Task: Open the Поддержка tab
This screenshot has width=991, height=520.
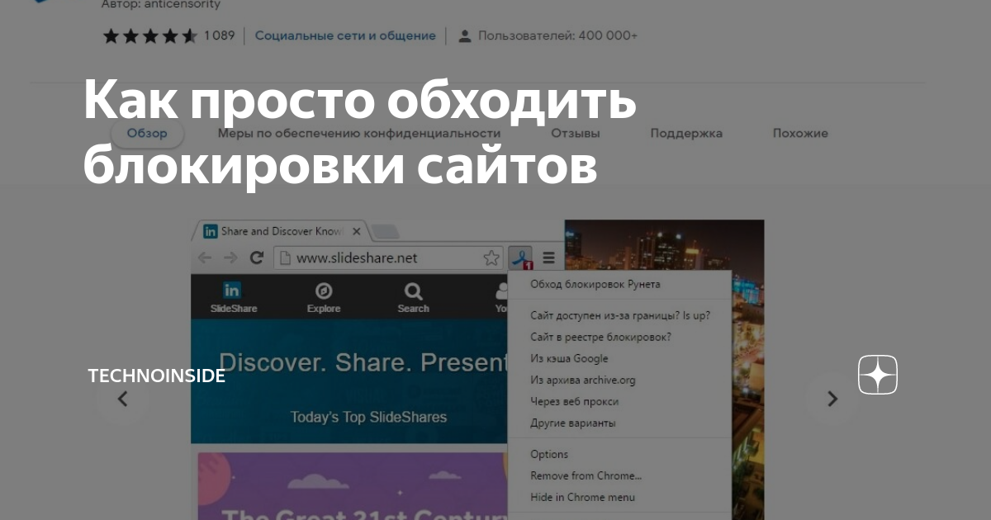Action: [x=685, y=133]
